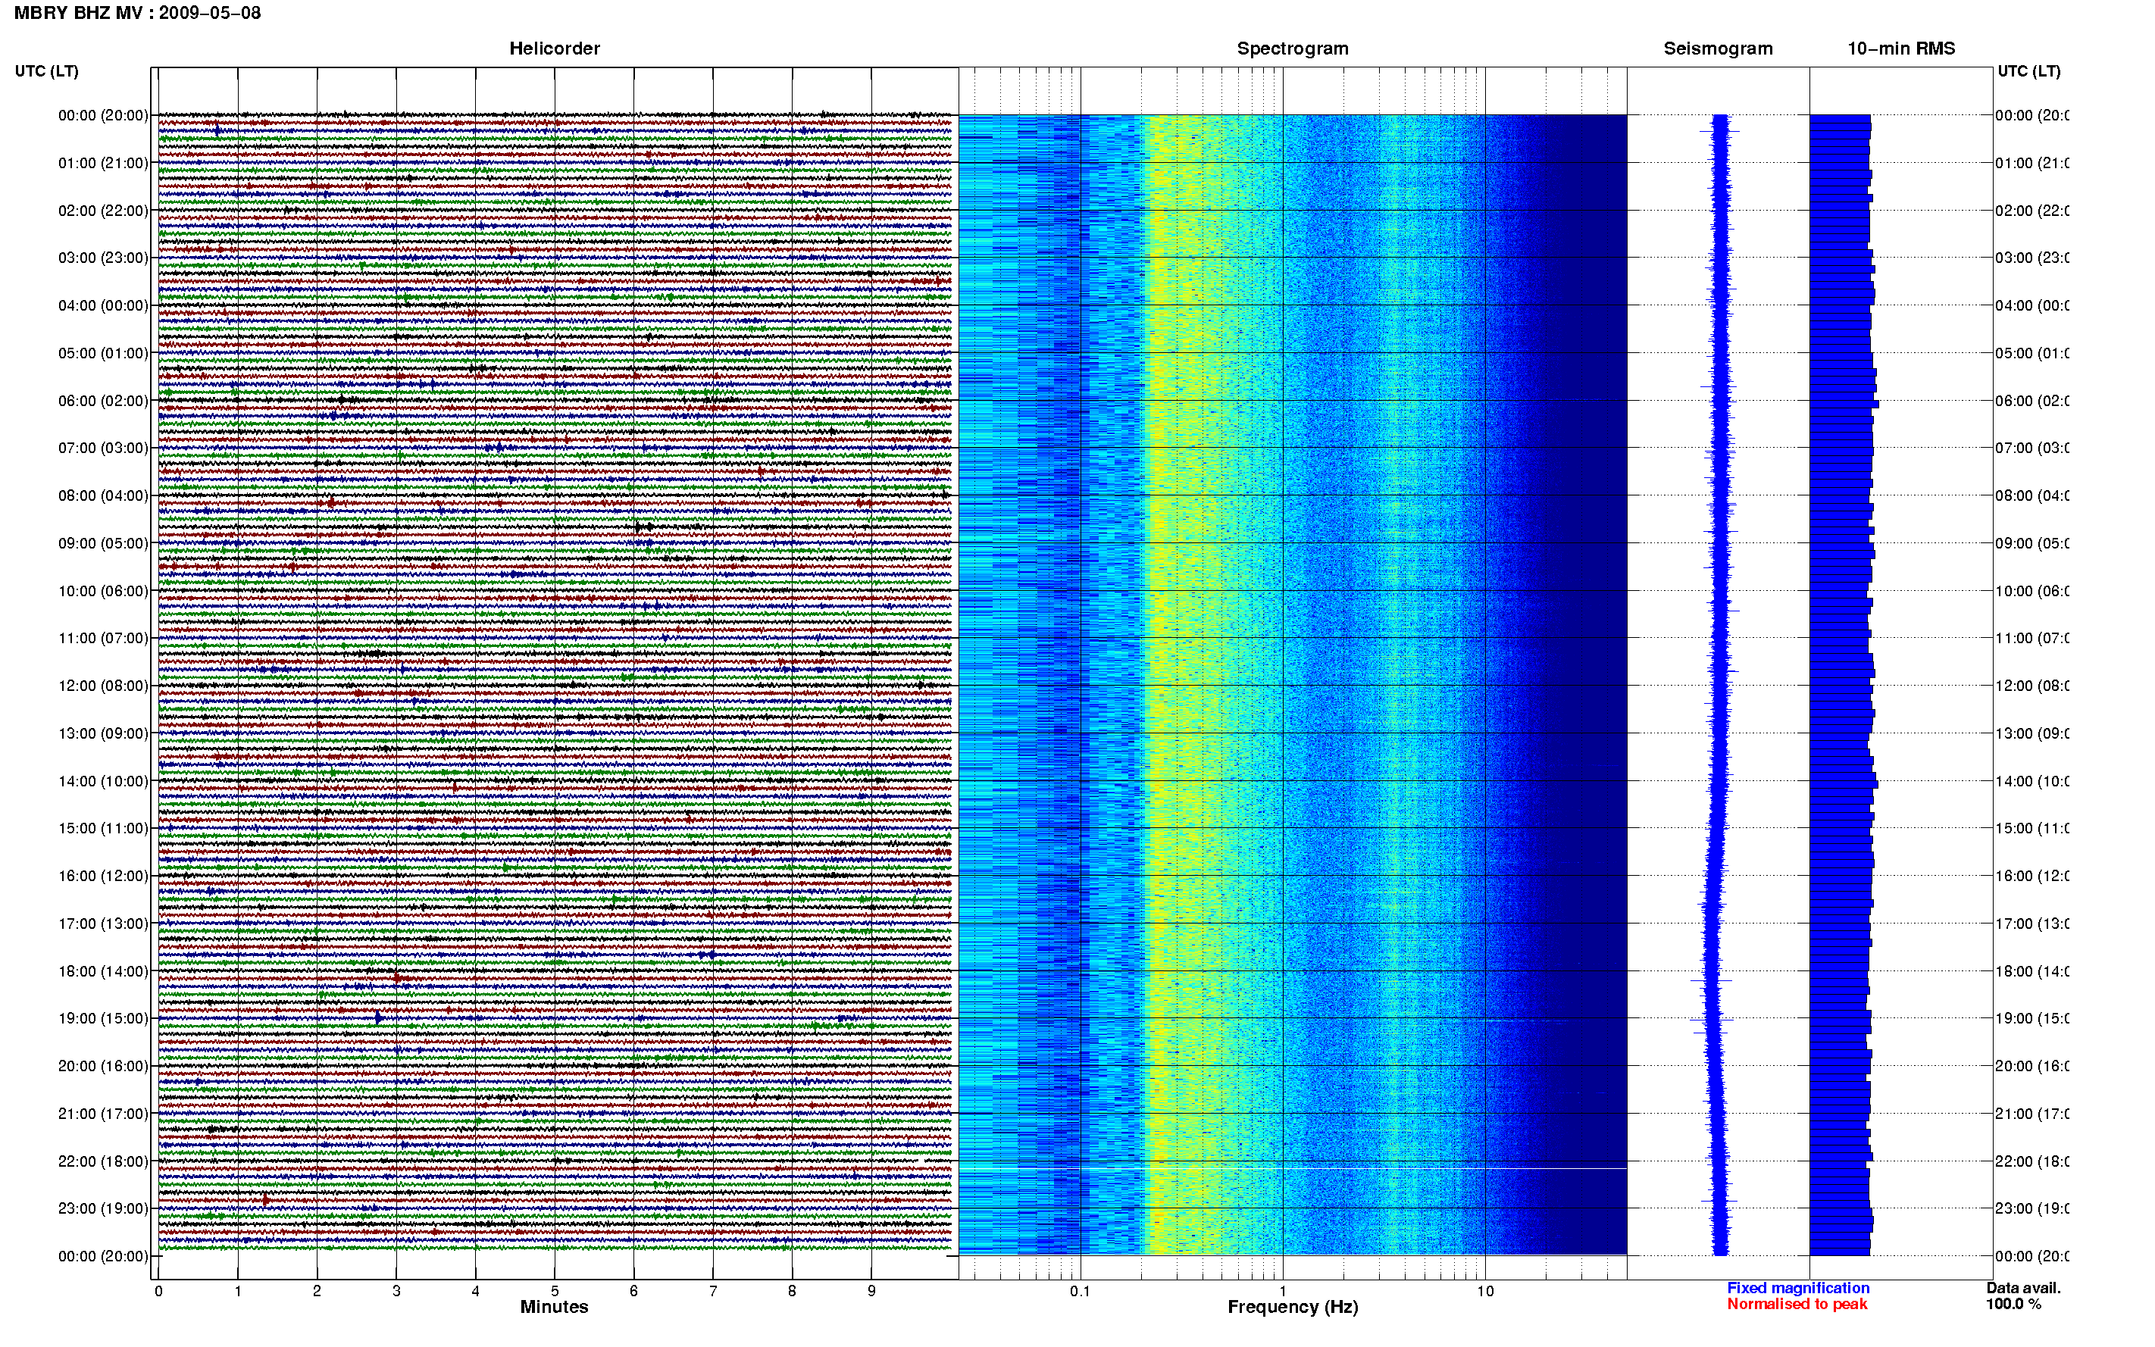Click the '03:00 (23:00)' label on left axis
The width and height of the screenshot is (2155, 1347).
(103, 258)
